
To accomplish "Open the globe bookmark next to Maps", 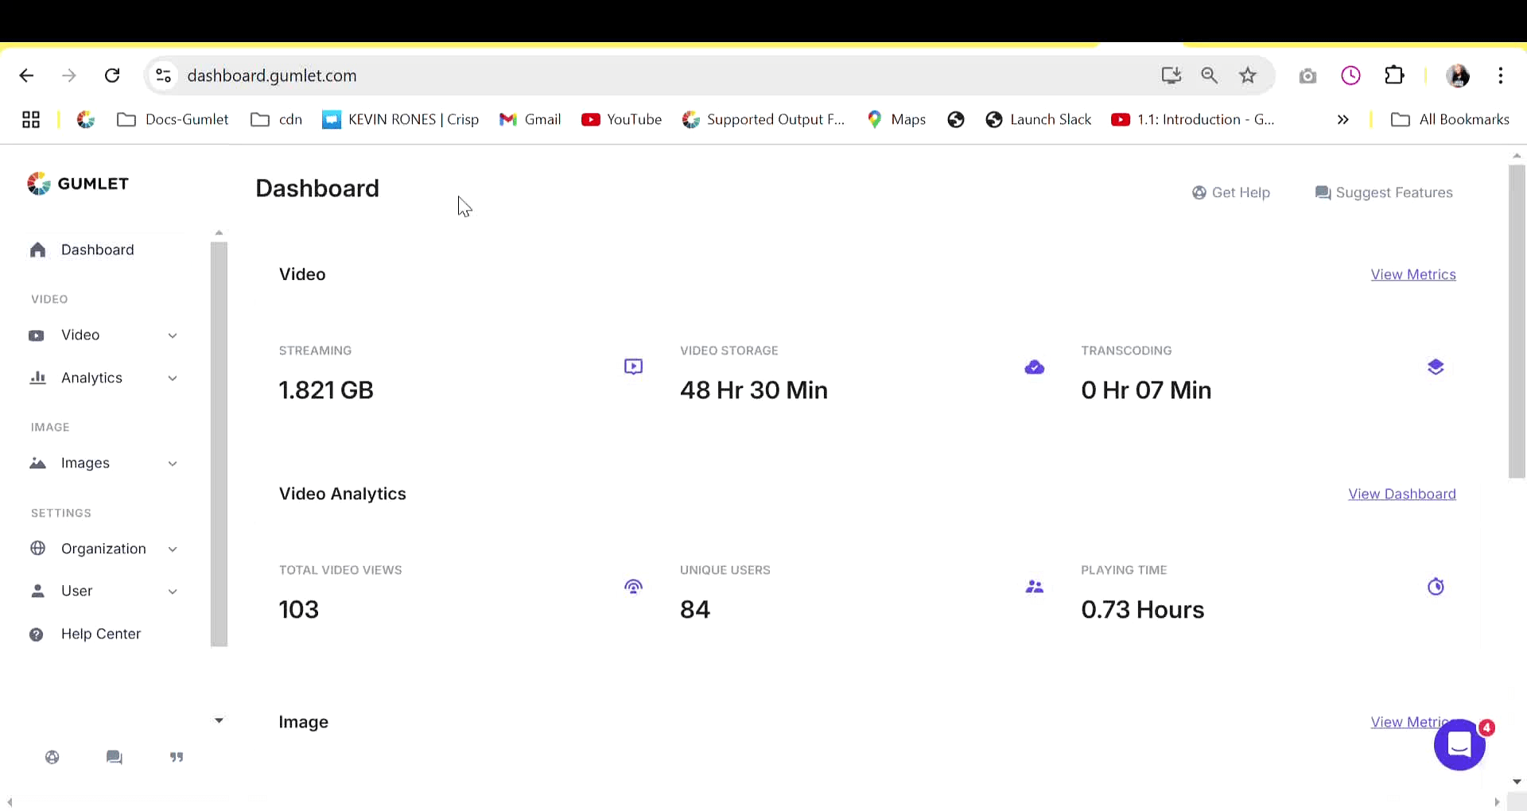I will [956, 119].
